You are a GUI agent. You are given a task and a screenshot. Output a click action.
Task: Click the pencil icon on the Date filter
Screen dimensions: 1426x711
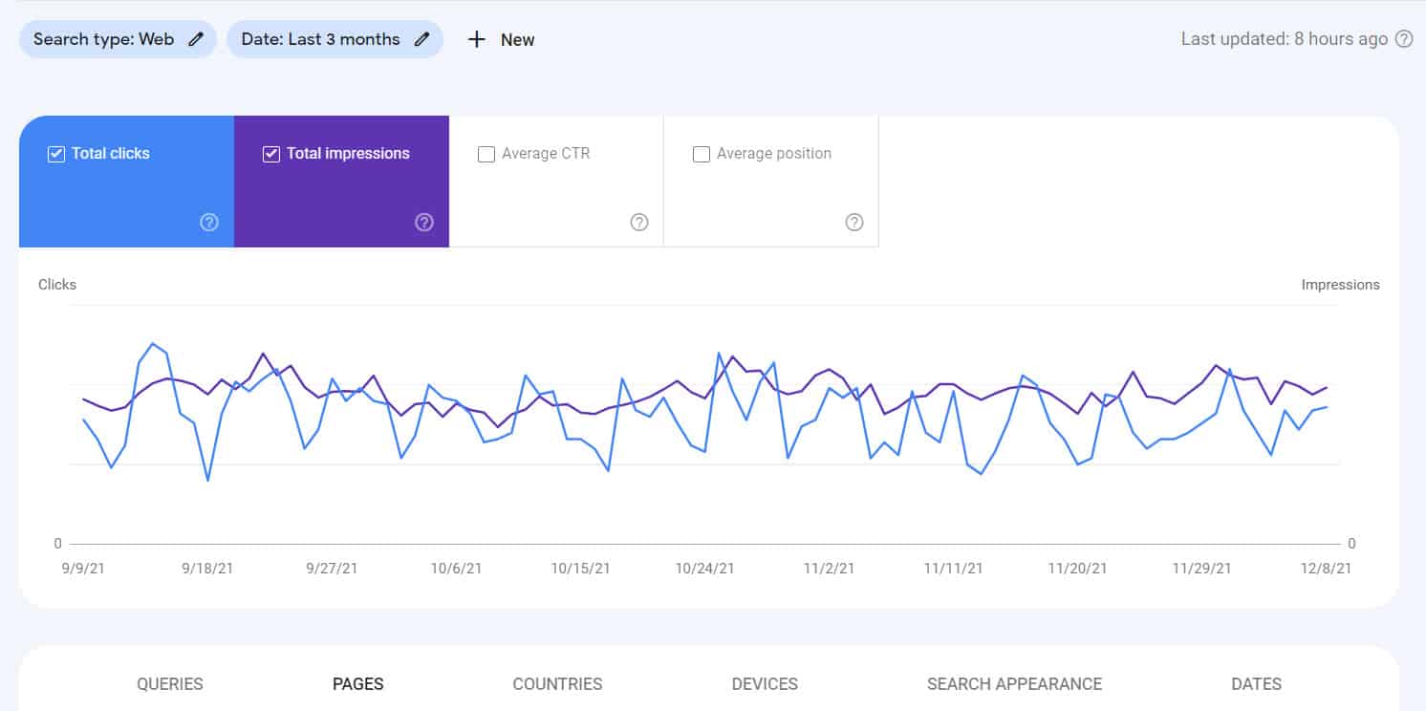coord(421,39)
